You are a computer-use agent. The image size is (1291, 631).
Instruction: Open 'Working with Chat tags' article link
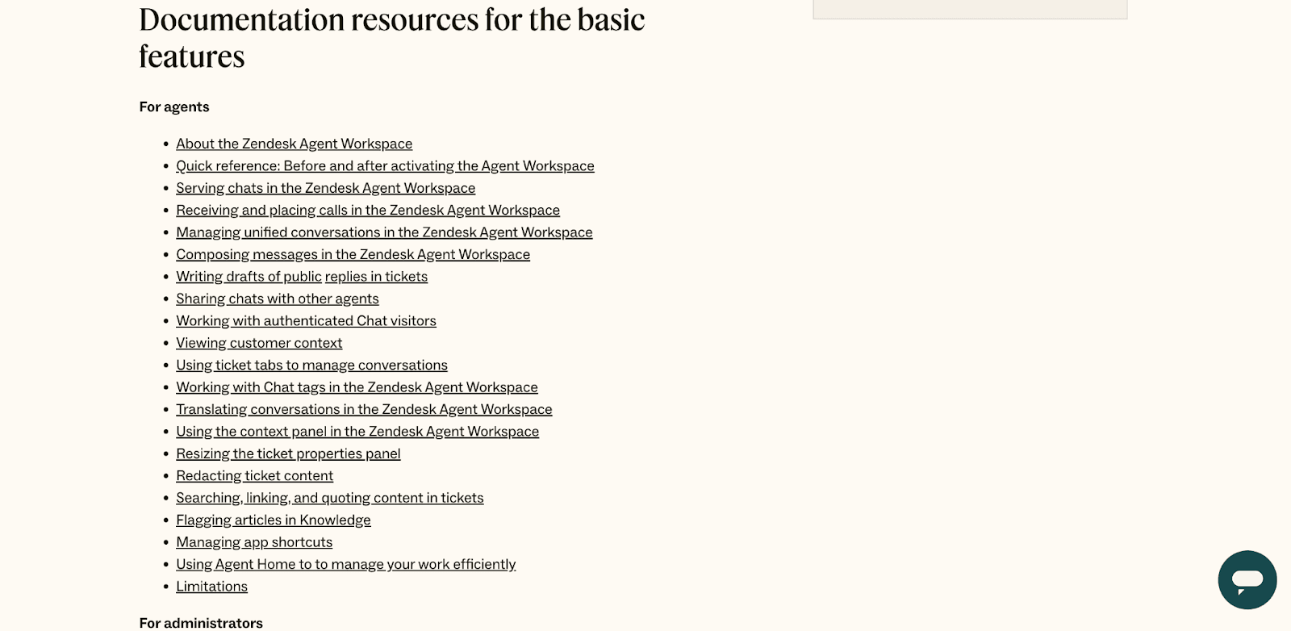357,387
